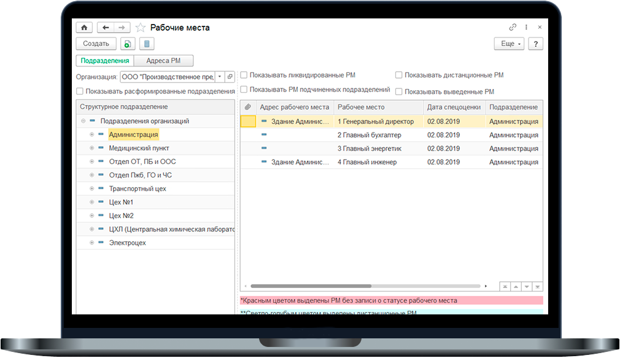
Task: Click the Организация input field
Action: click(167, 77)
